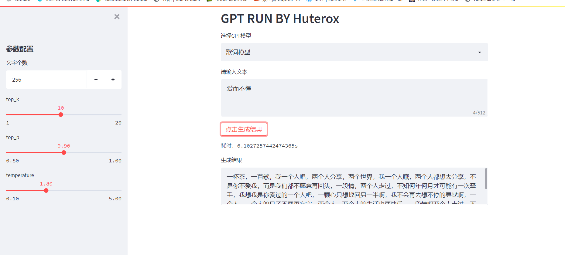Click the top_p minimum label 0.80

coord(12,161)
